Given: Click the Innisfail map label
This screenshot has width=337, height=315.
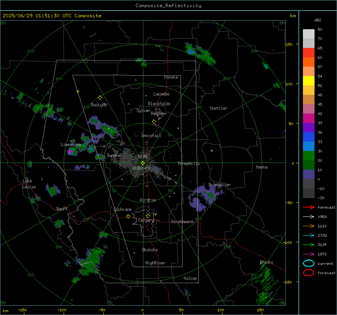Looking at the screenshot, I should click(151, 136).
